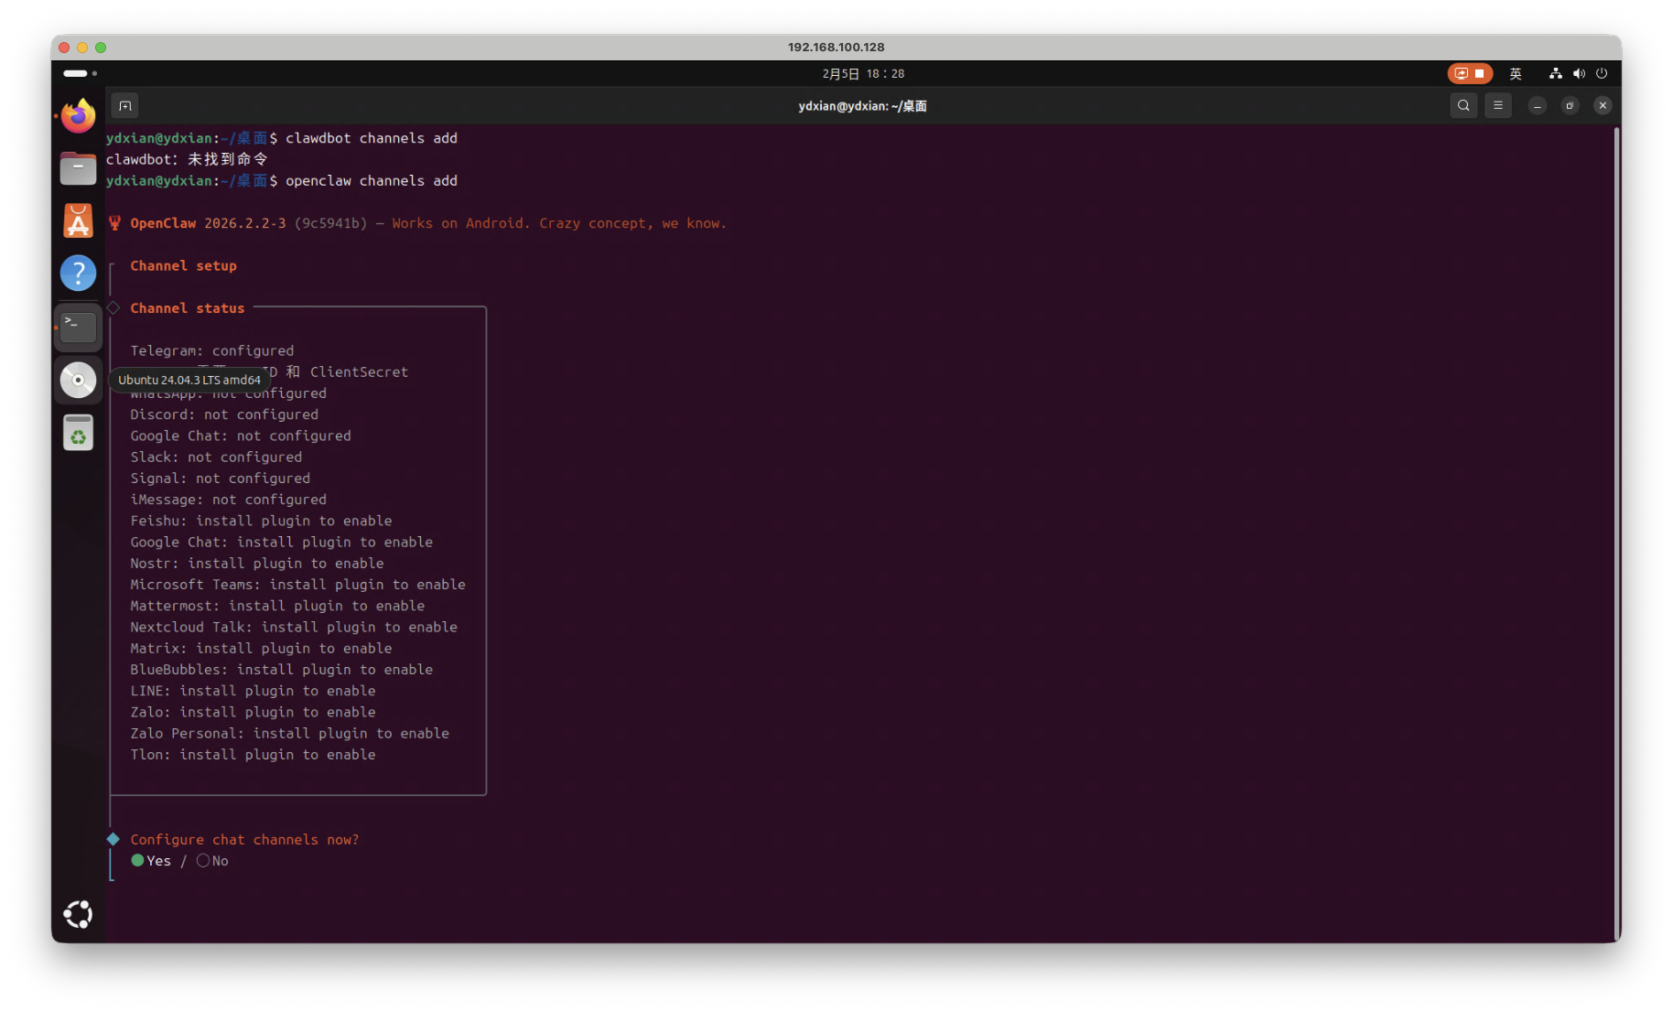Open the input method language menu
The image size is (1673, 1011).
pyautogui.click(x=1516, y=73)
